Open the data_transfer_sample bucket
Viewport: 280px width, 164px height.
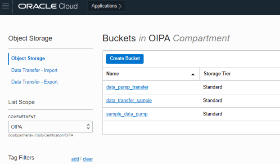[129, 101]
